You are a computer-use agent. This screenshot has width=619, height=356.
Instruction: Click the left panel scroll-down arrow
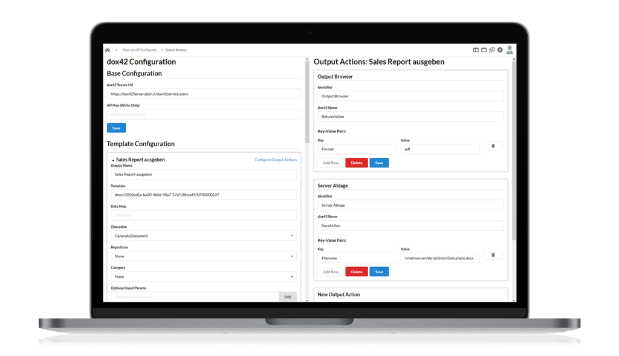click(307, 300)
